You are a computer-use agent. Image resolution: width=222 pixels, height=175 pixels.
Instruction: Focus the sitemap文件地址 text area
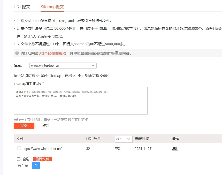click(80, 101)
